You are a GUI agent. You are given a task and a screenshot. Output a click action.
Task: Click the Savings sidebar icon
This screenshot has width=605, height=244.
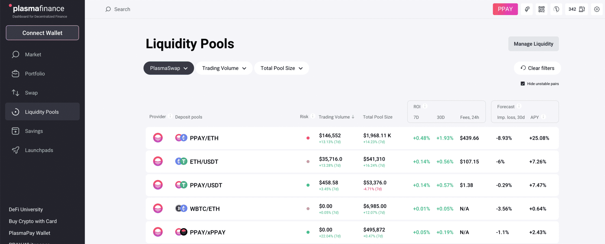pyautogui.click(x=15, y=131)
